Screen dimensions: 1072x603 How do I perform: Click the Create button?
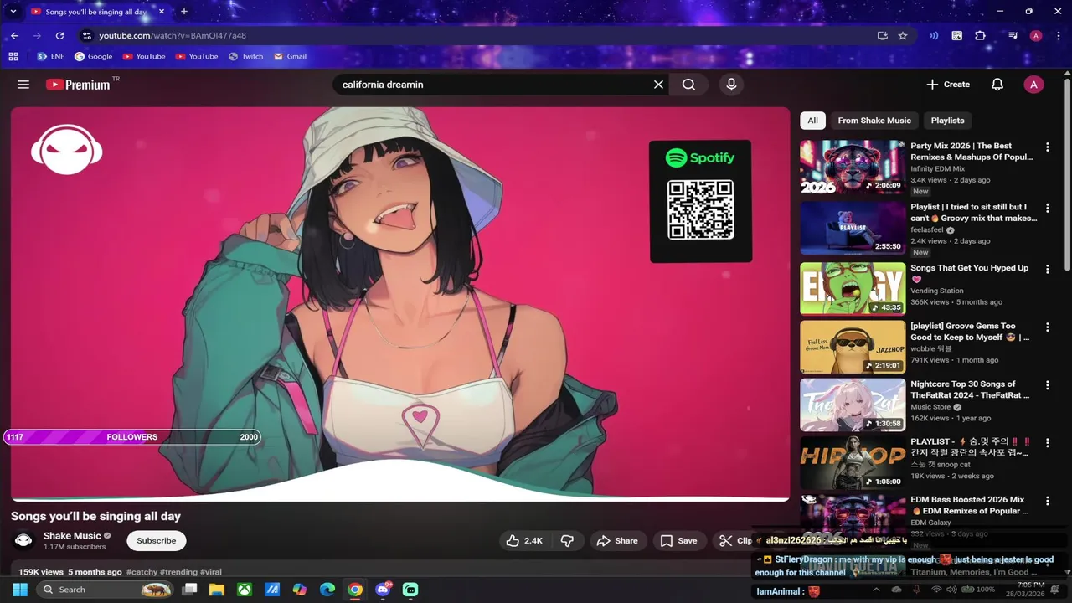[x=948, y=85]
